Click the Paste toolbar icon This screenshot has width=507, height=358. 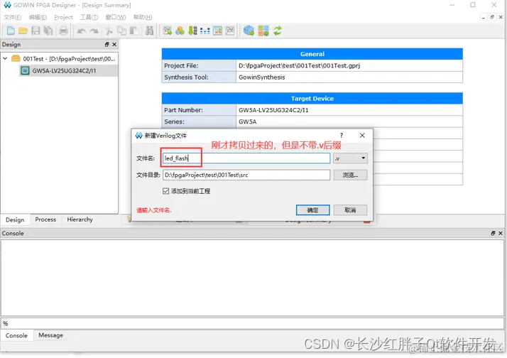tap(134, 31)
